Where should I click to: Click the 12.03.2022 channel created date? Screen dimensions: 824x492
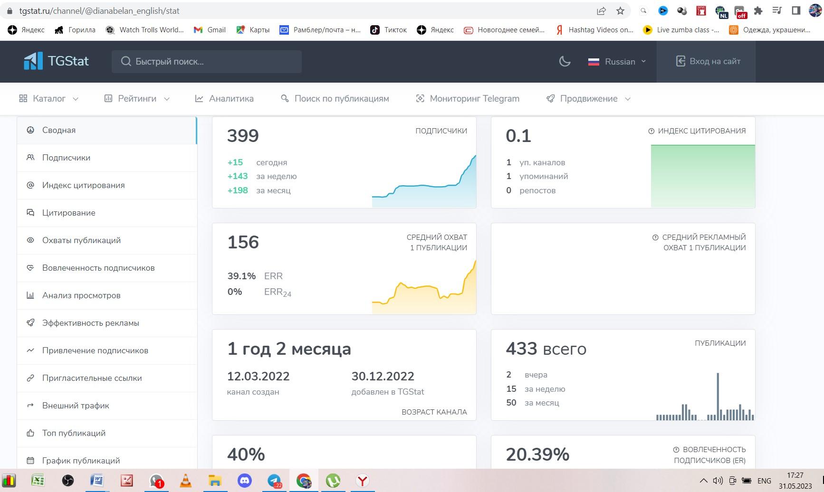click(258, 376)
